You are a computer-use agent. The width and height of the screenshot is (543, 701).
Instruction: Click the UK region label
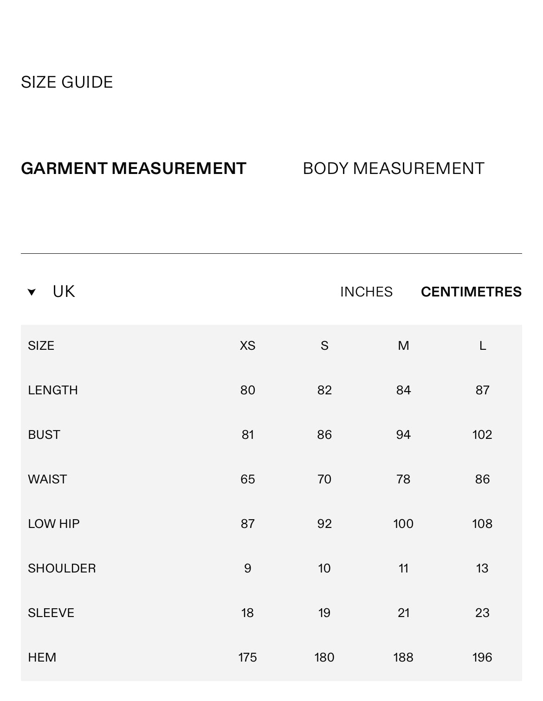[64, 292]
